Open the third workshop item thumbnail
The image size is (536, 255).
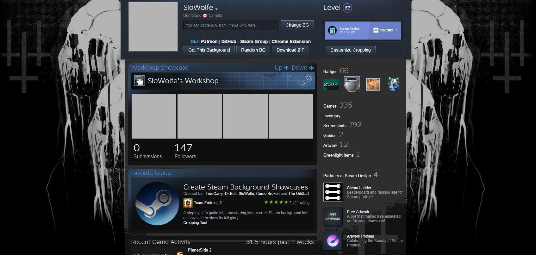[x=245, y=116]
